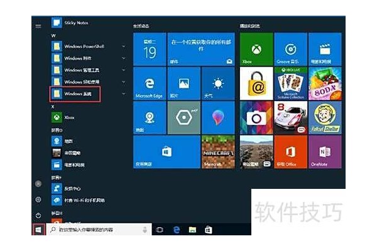The width and height of the screenshot is (377, 251).
Task: Open the calendar tile showing 19
Action: (150, 49)
